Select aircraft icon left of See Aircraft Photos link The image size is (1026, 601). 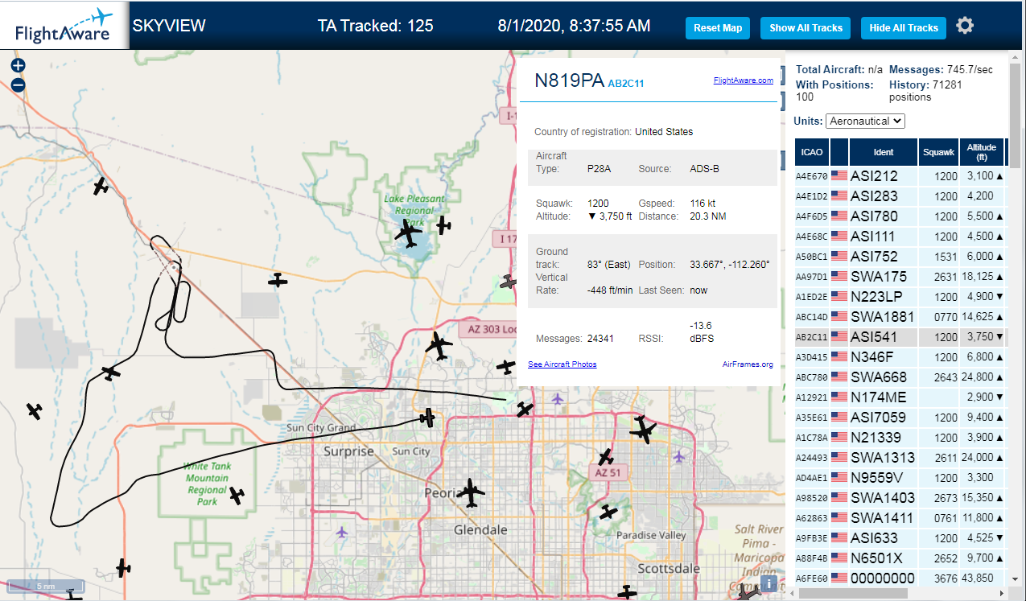[x=505, y=366]
